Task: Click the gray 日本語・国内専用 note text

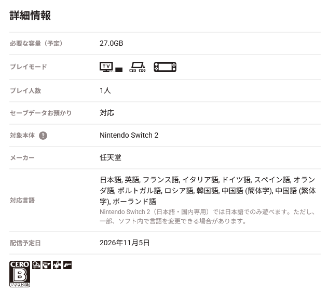Action: [x=208, y=216]
